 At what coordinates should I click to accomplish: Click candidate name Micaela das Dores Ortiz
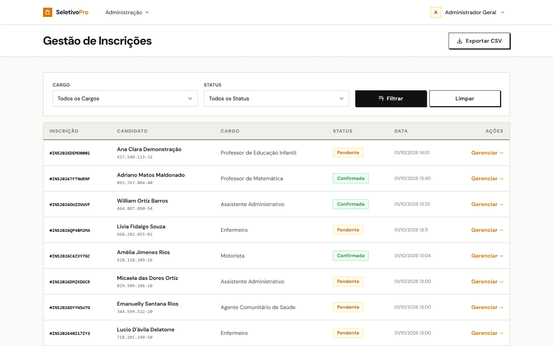(x=147, y=278)
